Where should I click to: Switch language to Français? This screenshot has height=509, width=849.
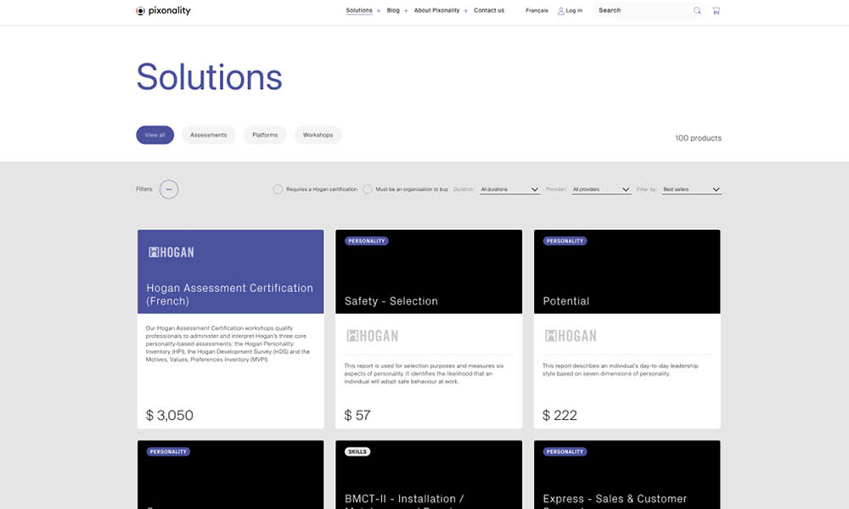(536, 10)
